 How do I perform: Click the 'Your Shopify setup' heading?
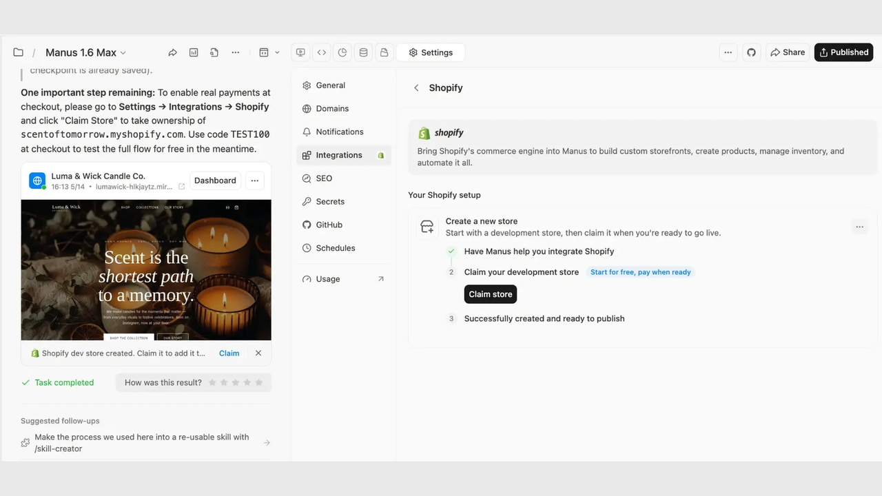click(444, 195)
